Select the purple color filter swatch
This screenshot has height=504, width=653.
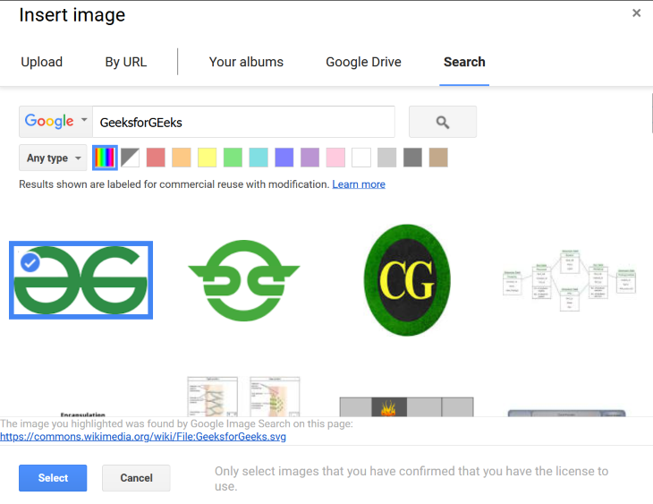click(x=310, y=158)
